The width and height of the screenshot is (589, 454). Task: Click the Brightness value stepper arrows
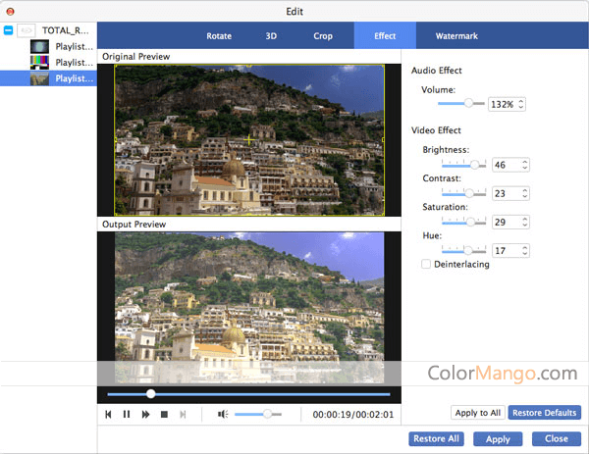[x=525, y=165]
